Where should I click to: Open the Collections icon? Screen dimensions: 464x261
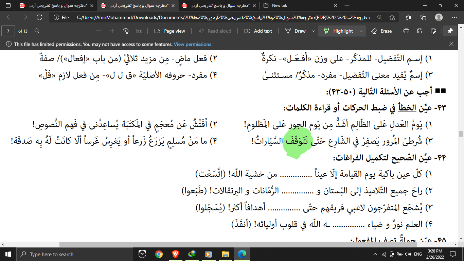[x=423, y=17]
